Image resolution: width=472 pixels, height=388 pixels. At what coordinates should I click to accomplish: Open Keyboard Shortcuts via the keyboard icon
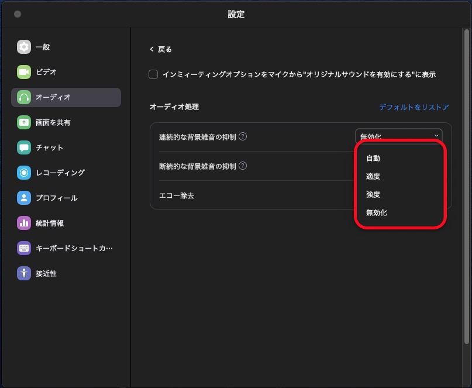24,248
